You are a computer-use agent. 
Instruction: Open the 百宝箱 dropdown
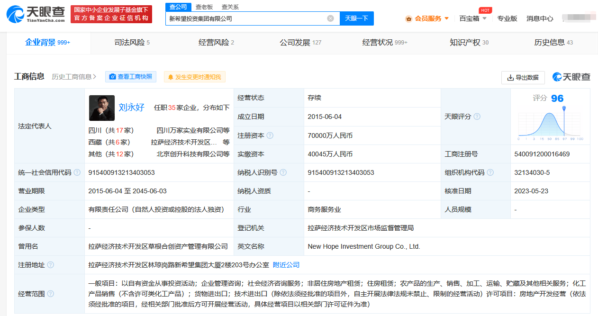click(473, 18)
